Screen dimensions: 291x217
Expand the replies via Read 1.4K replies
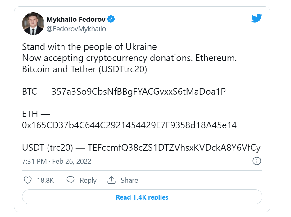click(x=142, y=197)
